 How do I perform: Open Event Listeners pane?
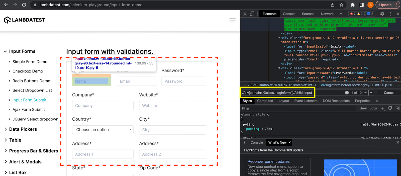(x=306, y=101)
